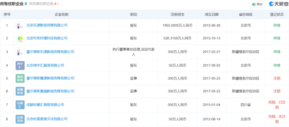Image resolution: width=289 pixels, height=127 pixels.
Task: Click the 序号 column header
Action: click(7, 14)
